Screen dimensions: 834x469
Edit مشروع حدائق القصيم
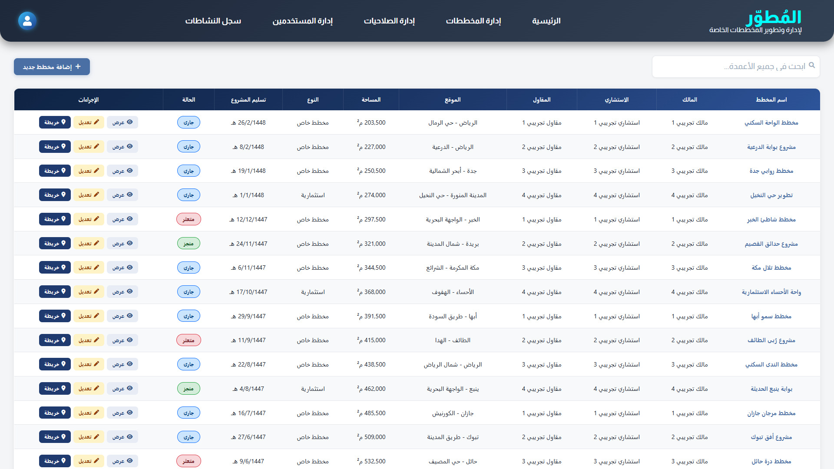[x=89, y=244]
